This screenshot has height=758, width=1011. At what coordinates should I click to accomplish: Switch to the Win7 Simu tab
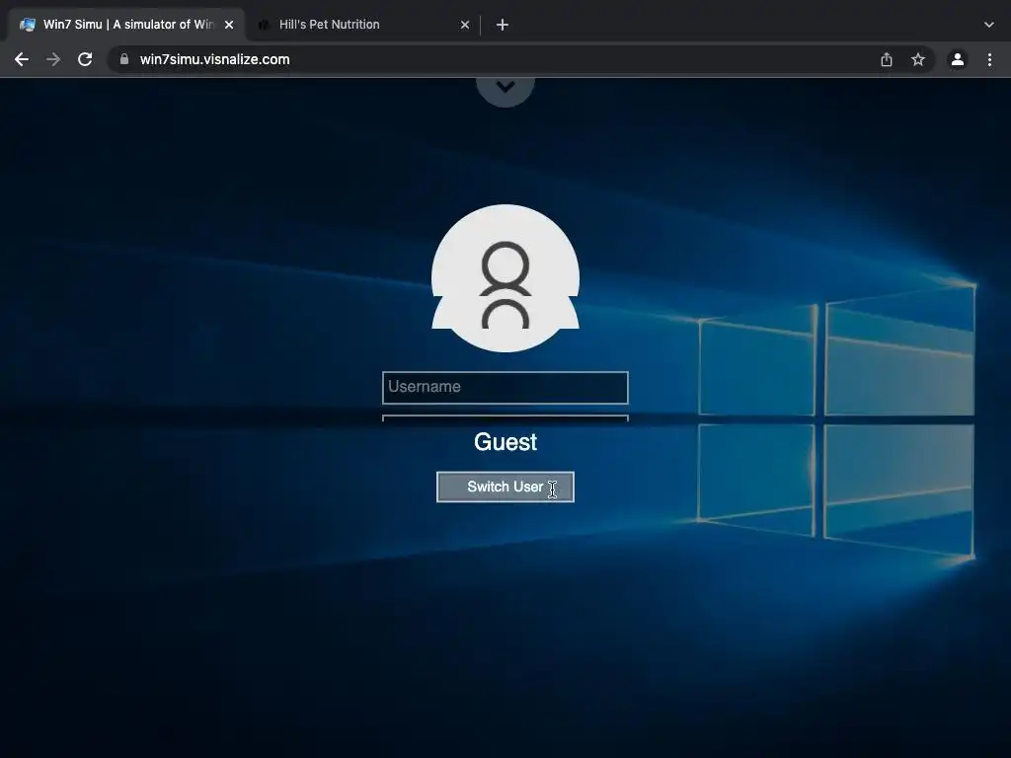126,25
